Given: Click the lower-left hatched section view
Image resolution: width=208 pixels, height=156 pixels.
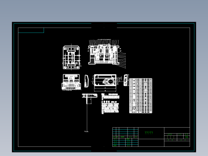Looking at the screenshot, I should pyautogui.click(x=71, y=82).
